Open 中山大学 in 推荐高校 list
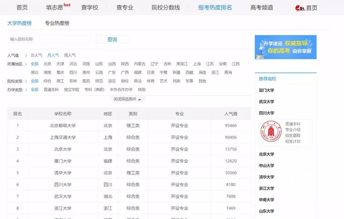The width and height of the screenshot is (344, 219). click(266, 166)
